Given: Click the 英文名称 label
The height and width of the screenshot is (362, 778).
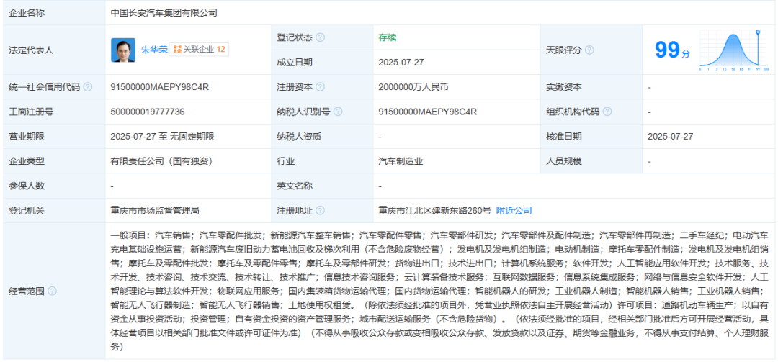Looking at the screenshot, I should pyautogui.click(x=295, y=186).
